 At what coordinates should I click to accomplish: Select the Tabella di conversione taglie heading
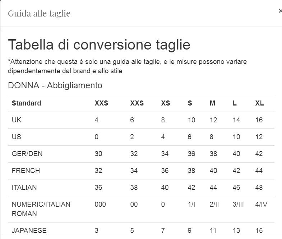point(99,44)
